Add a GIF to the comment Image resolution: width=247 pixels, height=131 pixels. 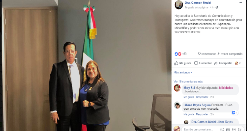click(x=234, y=129)
